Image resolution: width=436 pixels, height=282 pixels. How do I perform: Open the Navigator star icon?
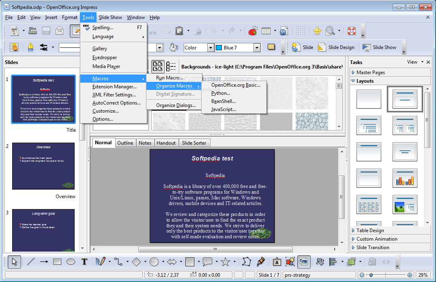(317, 30)
